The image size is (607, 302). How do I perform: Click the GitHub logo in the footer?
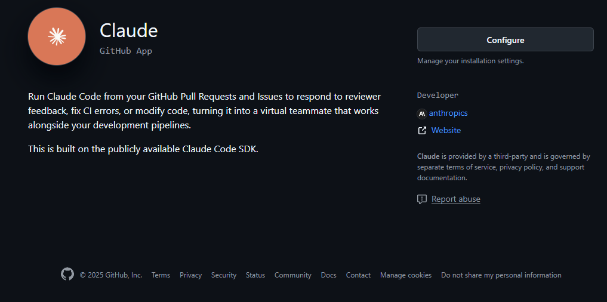(x=67, y=274)
